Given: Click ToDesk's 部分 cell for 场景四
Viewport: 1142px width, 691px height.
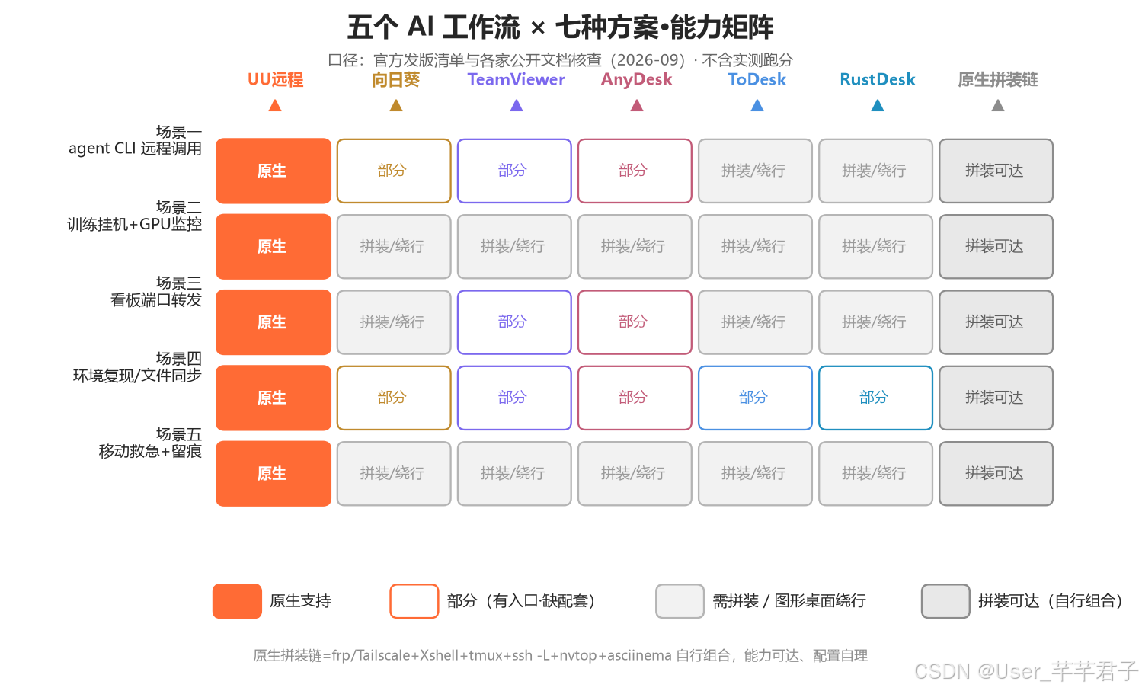Looking at the screenshot, I should click(x=755, y=398).
